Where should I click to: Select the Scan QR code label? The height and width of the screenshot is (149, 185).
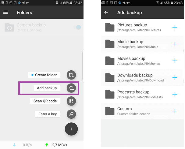point(45,101)
